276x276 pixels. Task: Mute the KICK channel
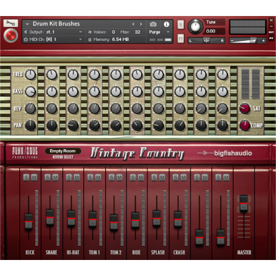tap(34, 178)
